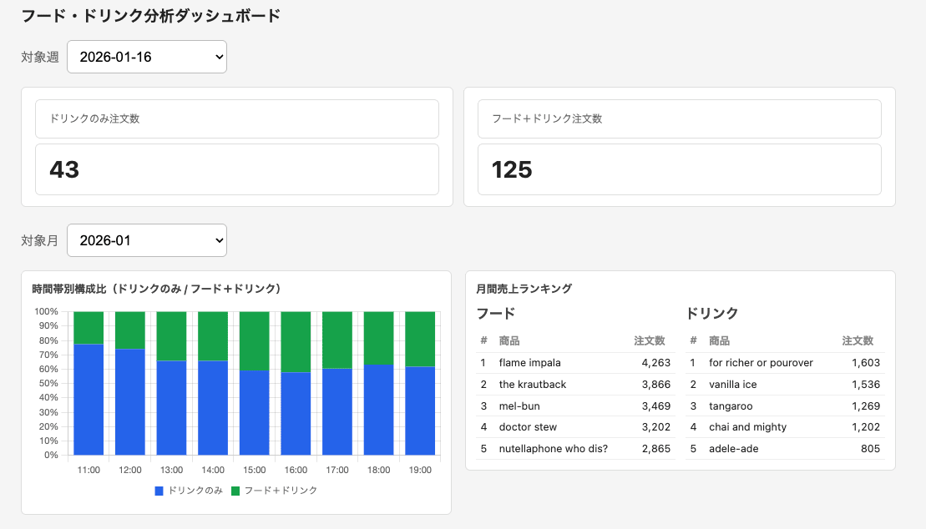Click the blue legend color swatch
926x529 pixels.
pyautogui.click(x=157, y=491)
